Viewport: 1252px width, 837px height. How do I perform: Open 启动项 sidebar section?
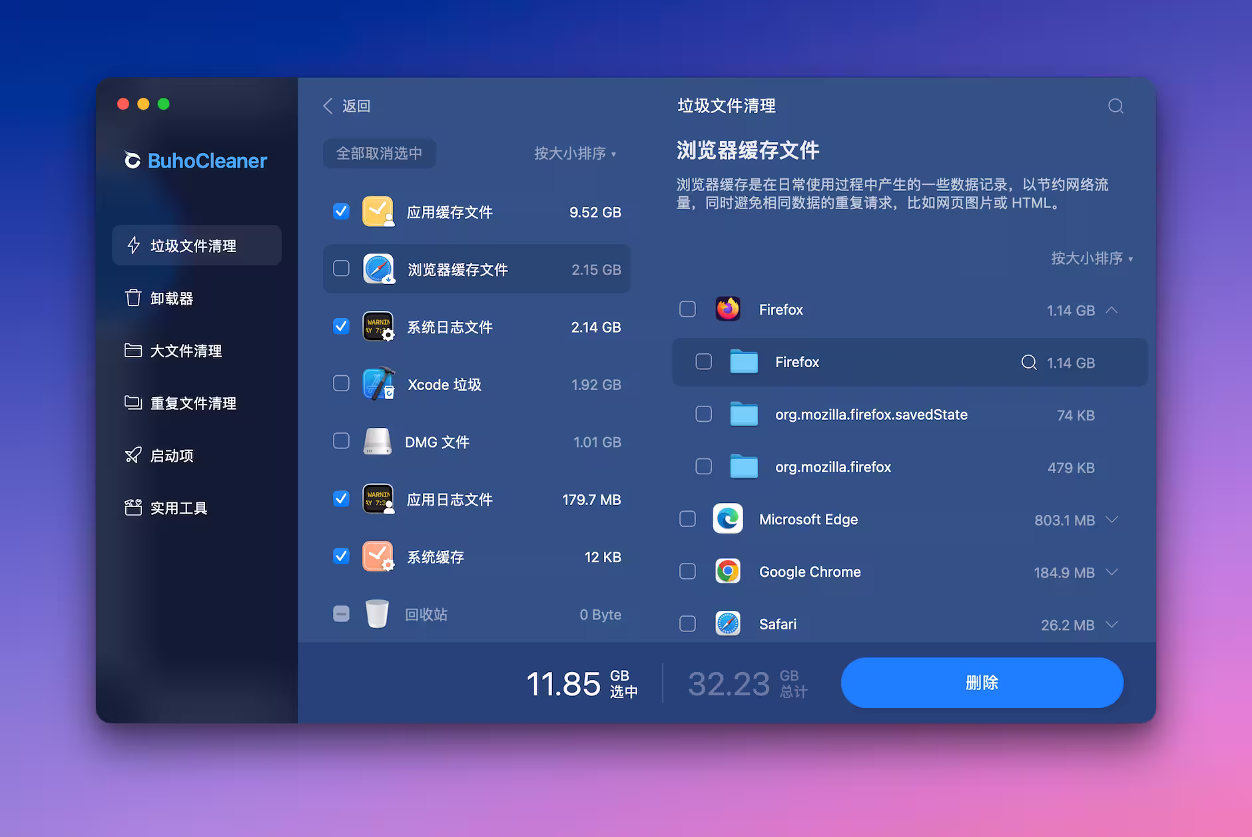pos(196,456)
